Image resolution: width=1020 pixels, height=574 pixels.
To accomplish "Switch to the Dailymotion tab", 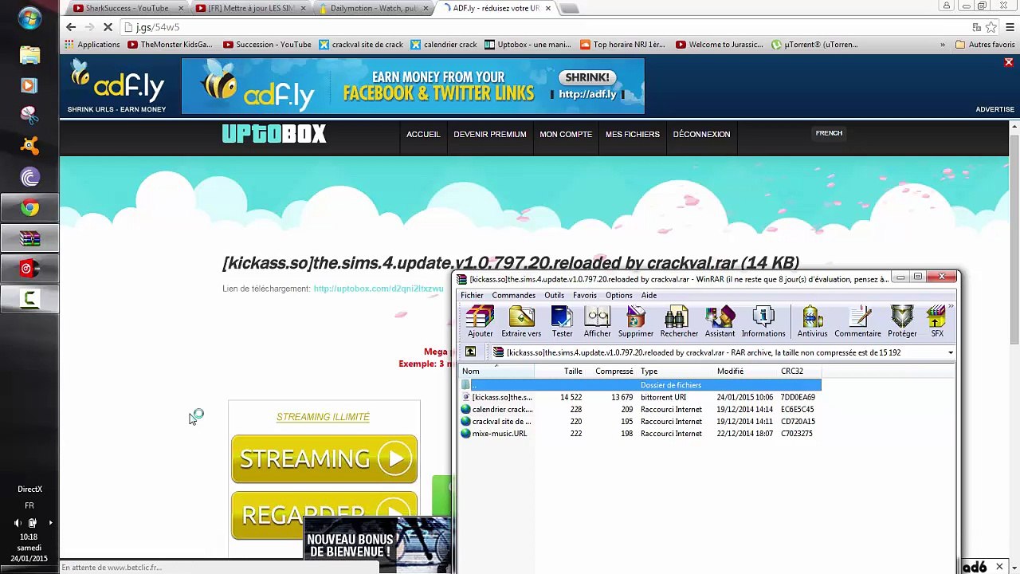I will coord(372,8).
